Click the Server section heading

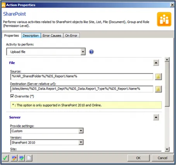click(15, 117)
